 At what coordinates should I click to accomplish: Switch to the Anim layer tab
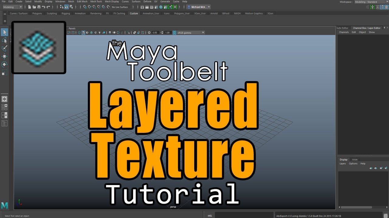point(355,160)
